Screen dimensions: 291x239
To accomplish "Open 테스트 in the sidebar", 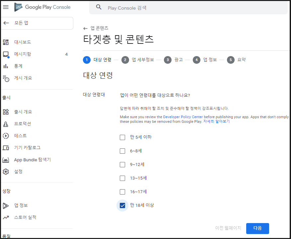I will coord(20,136).
